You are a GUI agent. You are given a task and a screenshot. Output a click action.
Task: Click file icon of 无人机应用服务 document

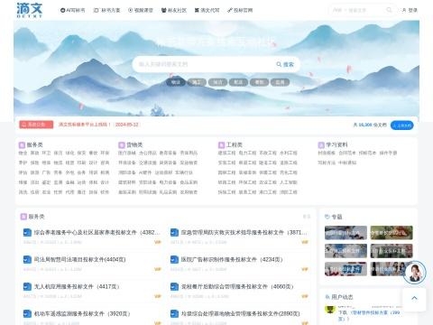pyautogui.click(x=27, y=287)
